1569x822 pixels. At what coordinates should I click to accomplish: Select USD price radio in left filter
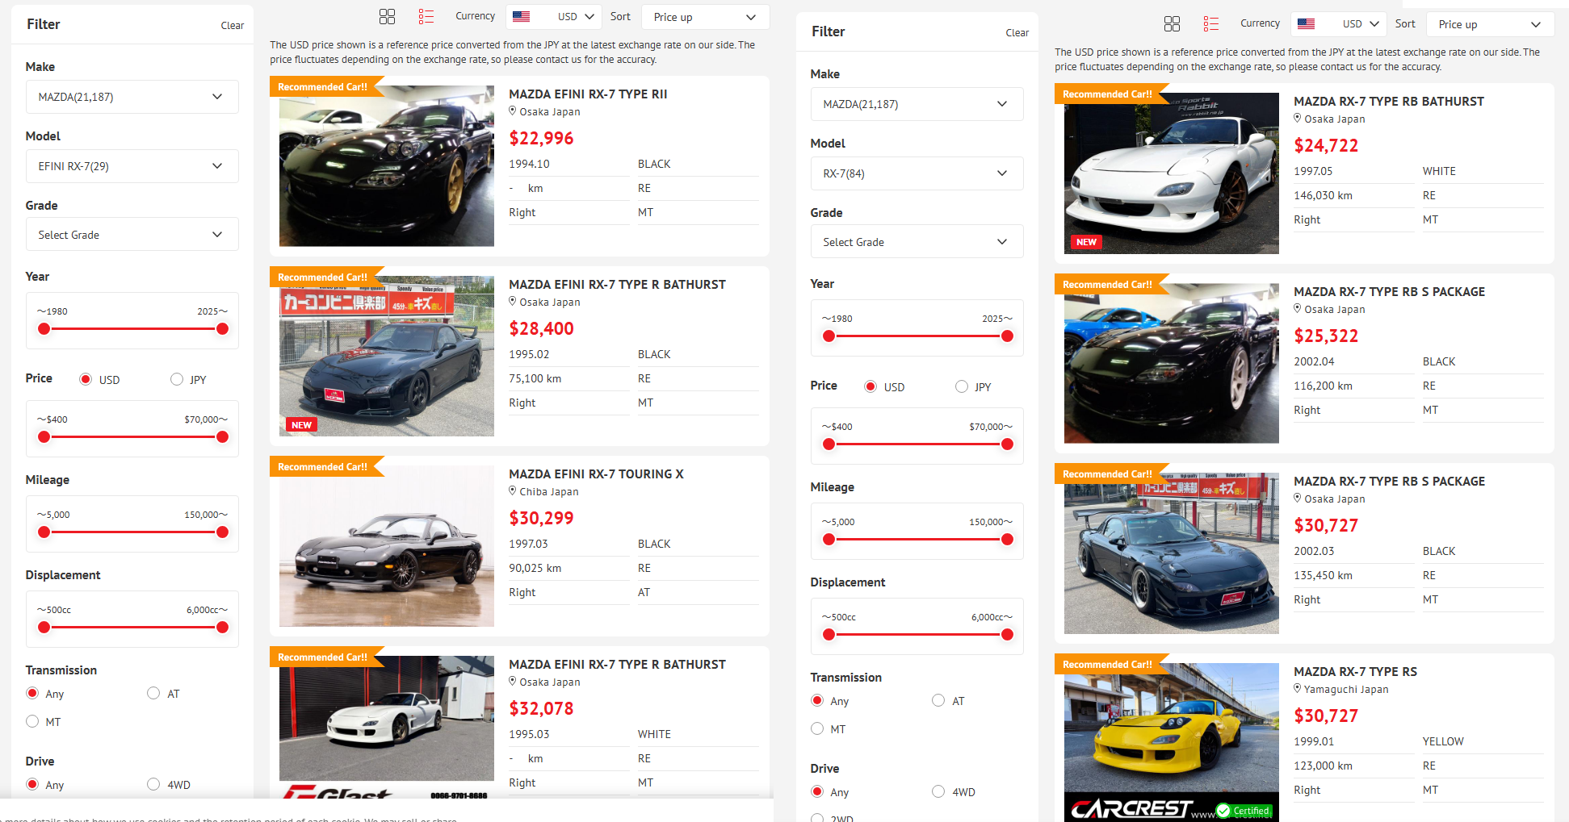coord(86,379)
